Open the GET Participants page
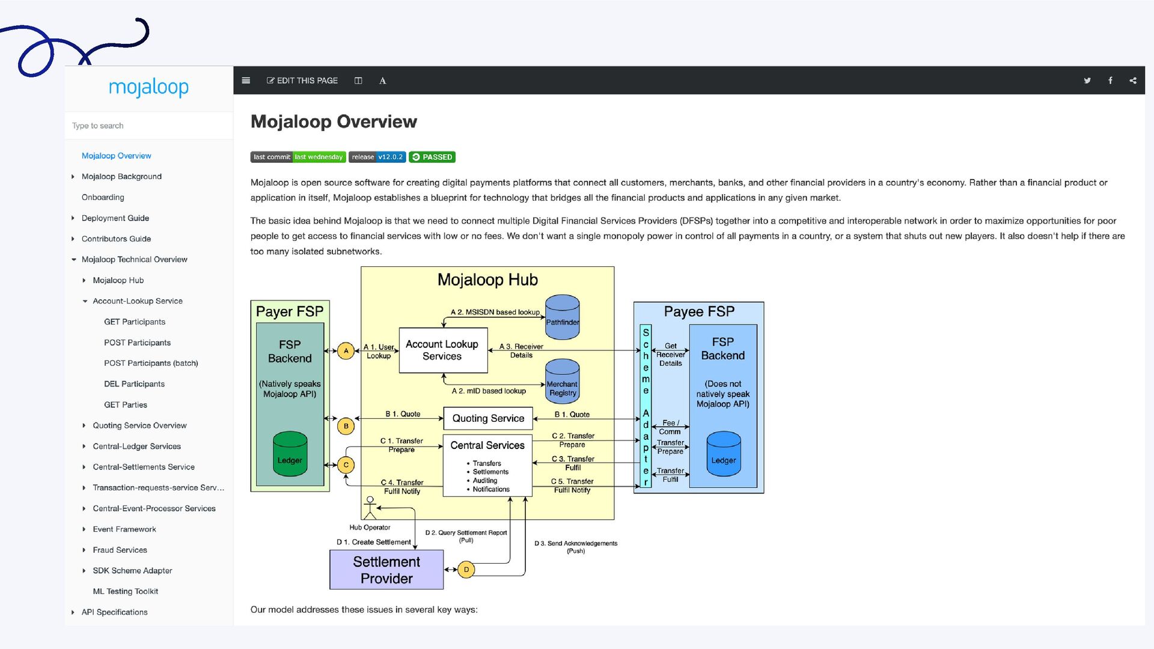This screenshot has height=649, width=1154. [x=135, y=322]
